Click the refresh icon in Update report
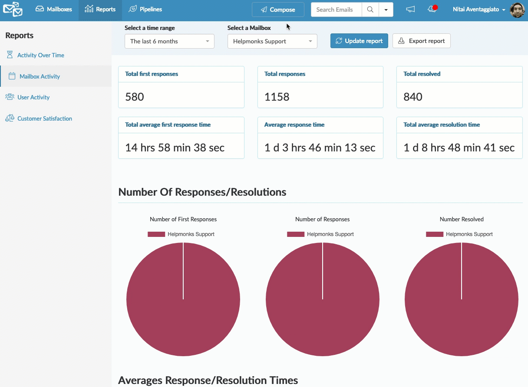 (339, 41)
